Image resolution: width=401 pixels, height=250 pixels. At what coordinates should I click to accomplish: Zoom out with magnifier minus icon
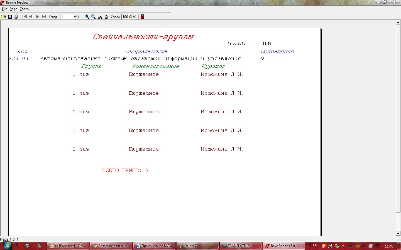tap(93, 17)
